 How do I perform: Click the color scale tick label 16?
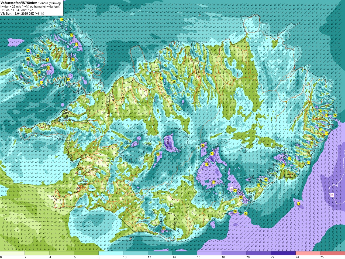(x=199, y=257)
